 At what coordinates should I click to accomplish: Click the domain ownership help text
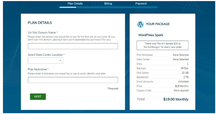tap(71, 38)
